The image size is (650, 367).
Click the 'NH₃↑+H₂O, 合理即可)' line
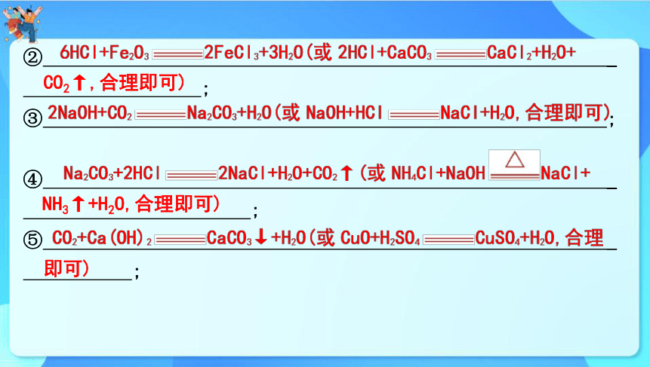(131, 204)
